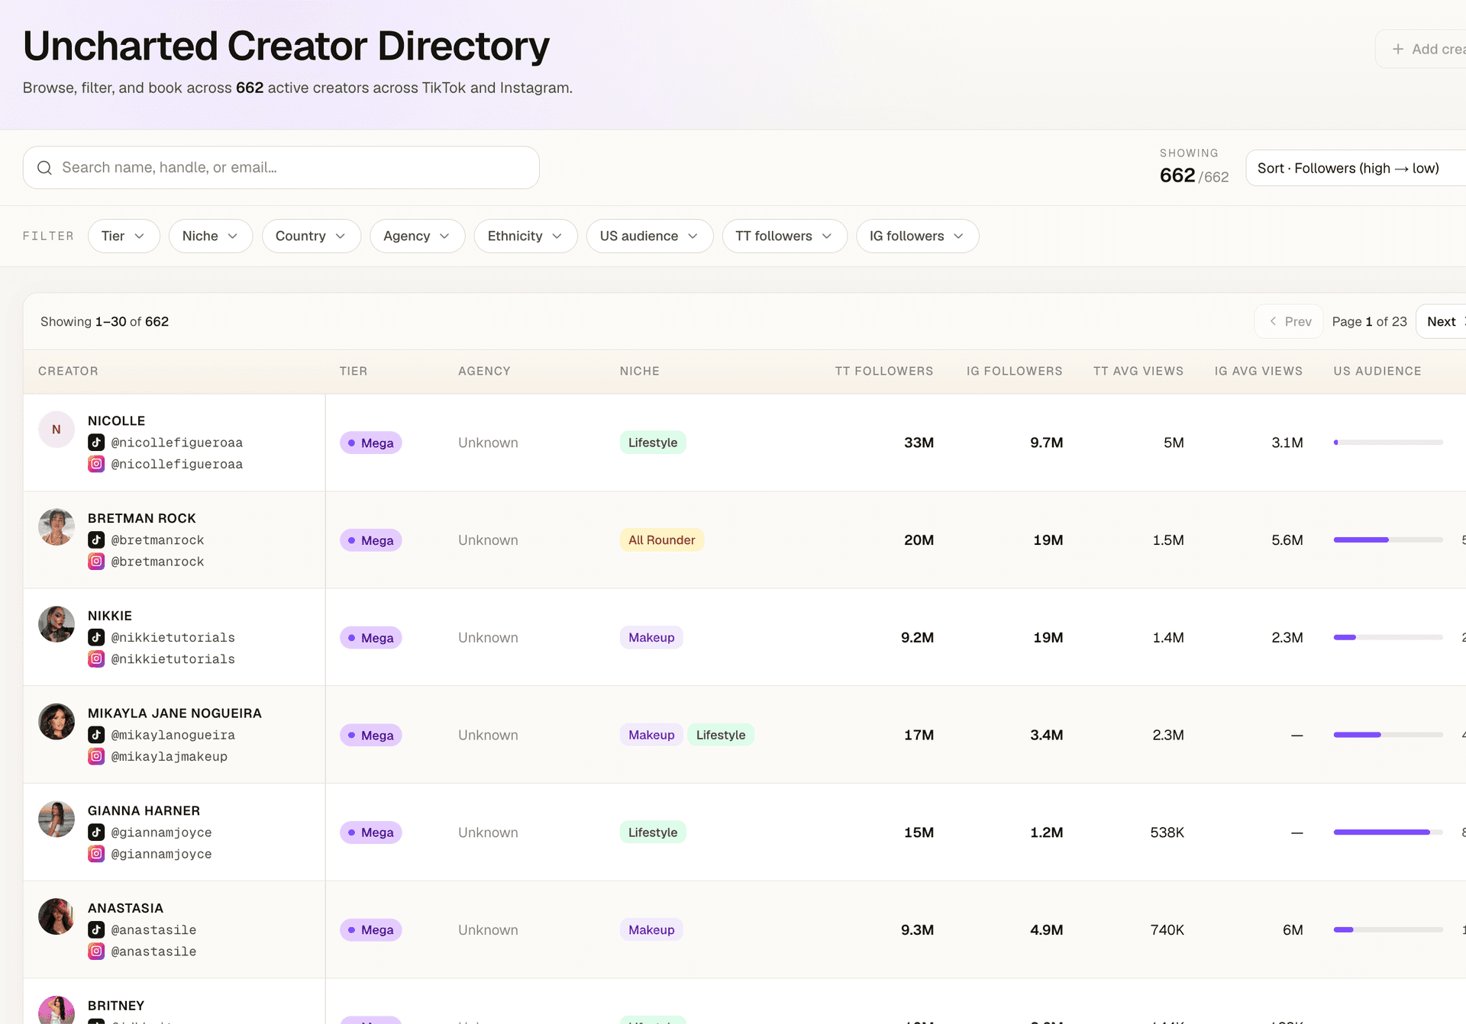The width and height of the screenshot is (1466, 1024).
Task: Click the Add creator button
Action: point(1422,49)
